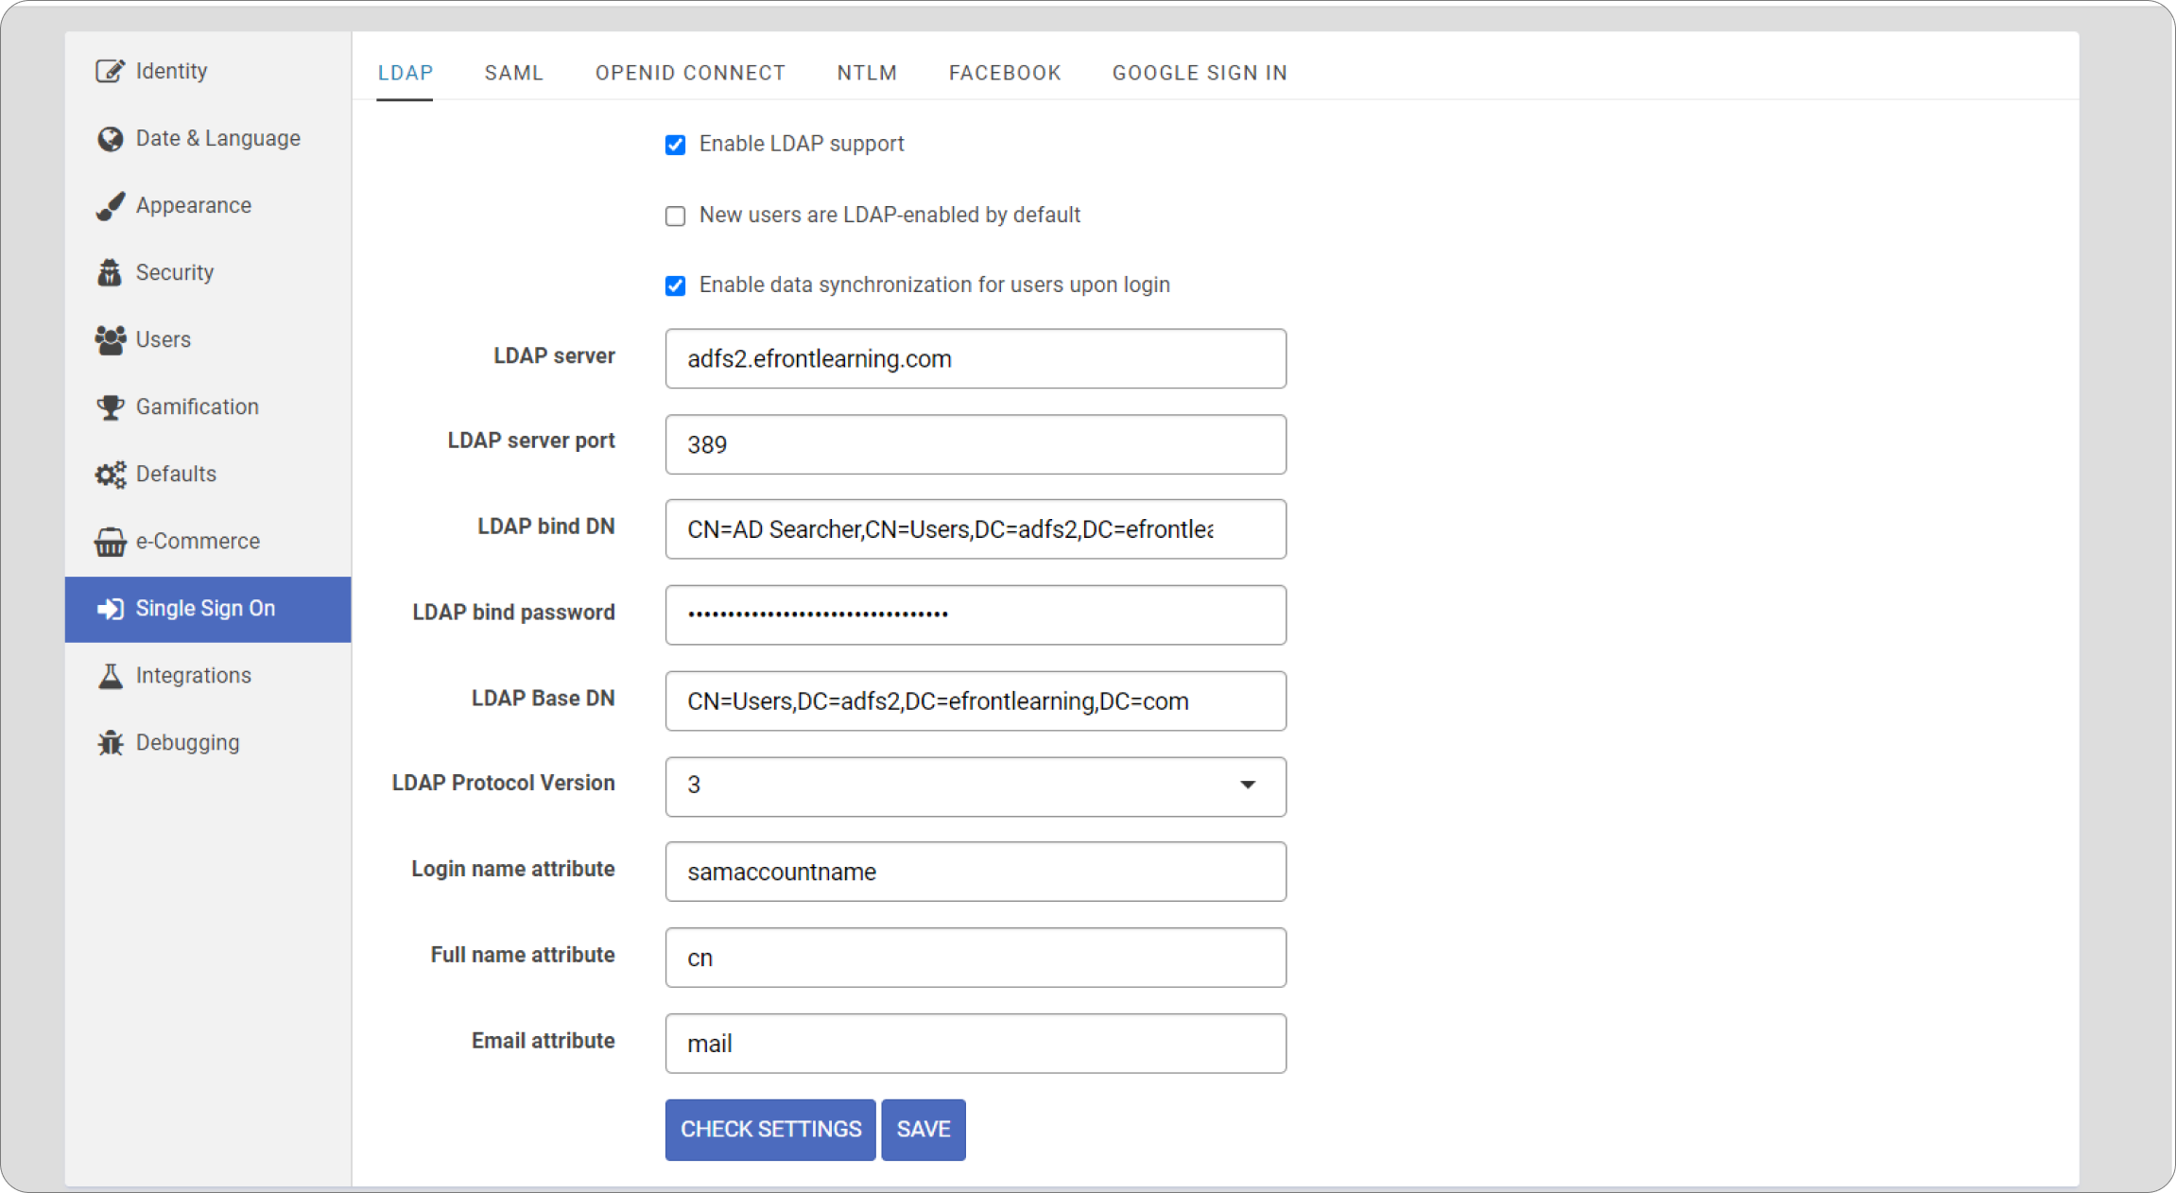
Task: Open Debugging settings section
Action: coord(208,743)
